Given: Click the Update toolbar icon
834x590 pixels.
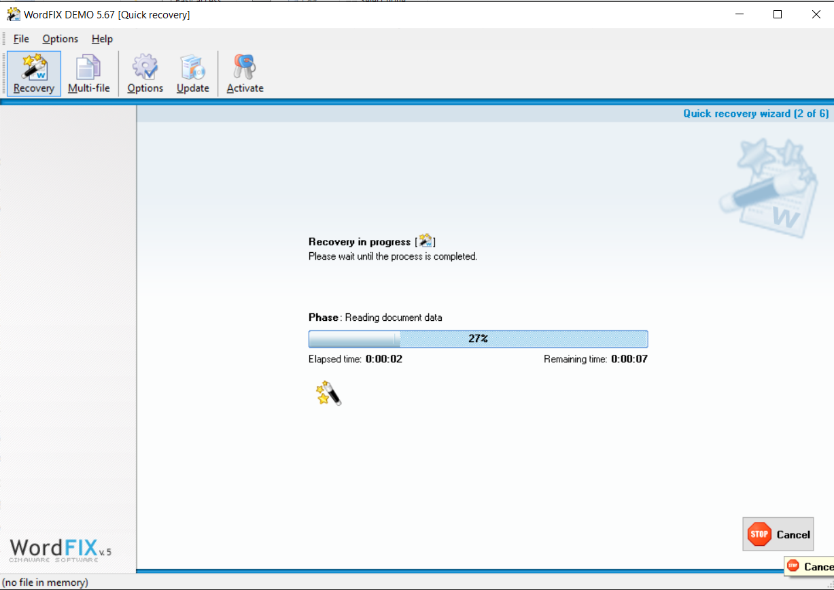Looking at the screenshot, I should pos(193,73).
